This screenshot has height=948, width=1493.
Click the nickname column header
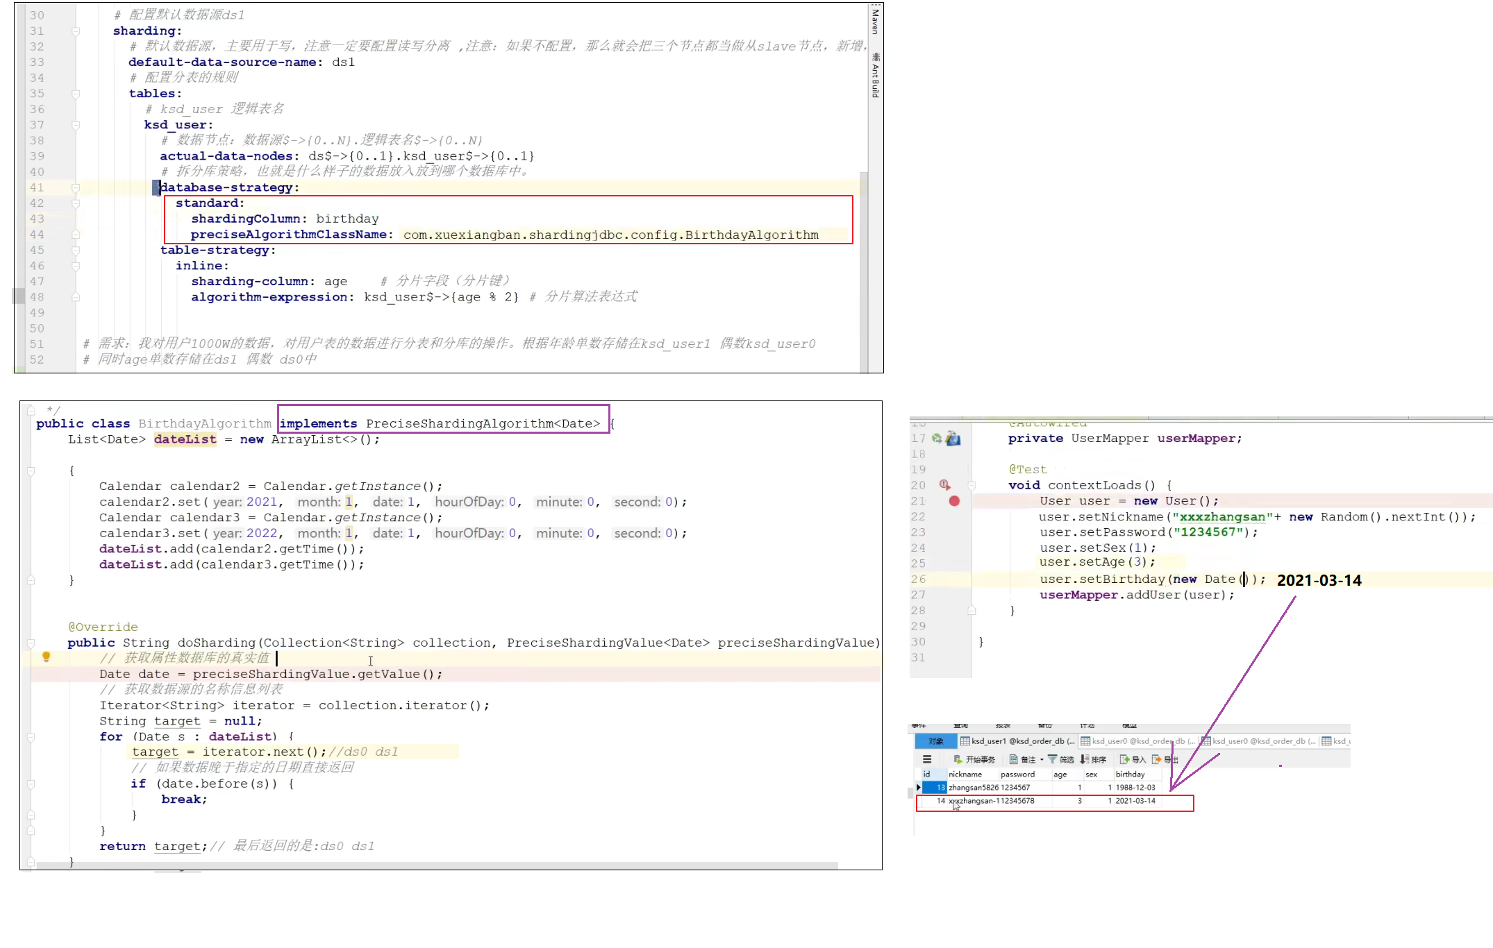point(972,774)
